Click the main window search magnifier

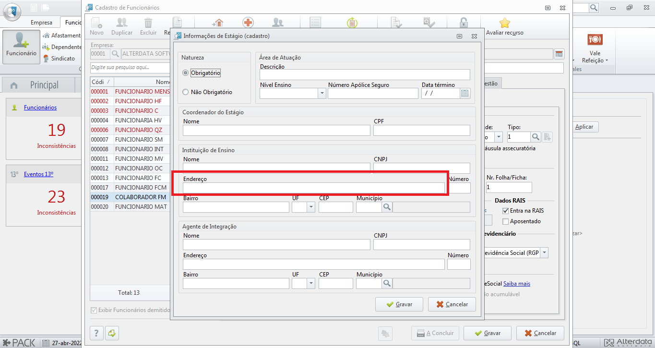[x=594, y=8]
